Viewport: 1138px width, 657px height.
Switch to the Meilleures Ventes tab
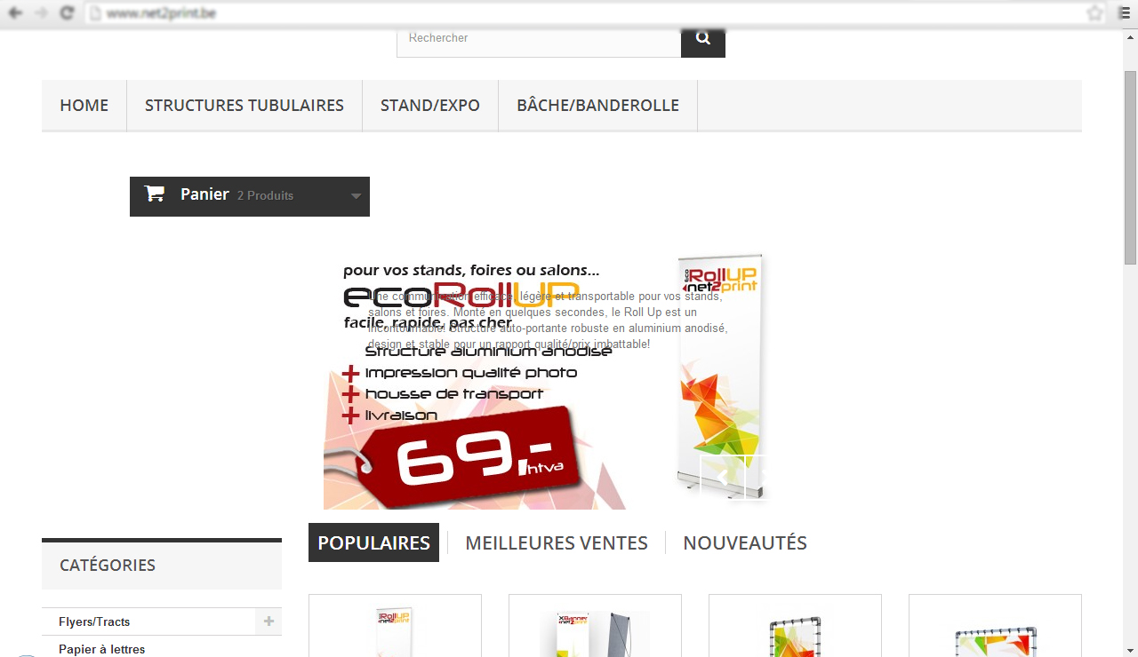557,542
